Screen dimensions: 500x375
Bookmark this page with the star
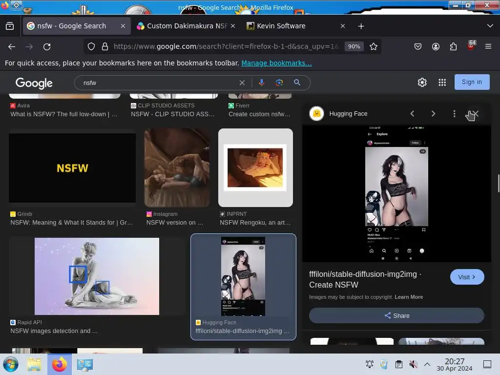374,46
